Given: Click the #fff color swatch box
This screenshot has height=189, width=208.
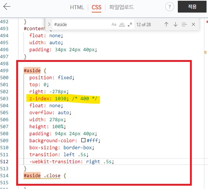Looking at the screenshot, I should click(83, 140).
